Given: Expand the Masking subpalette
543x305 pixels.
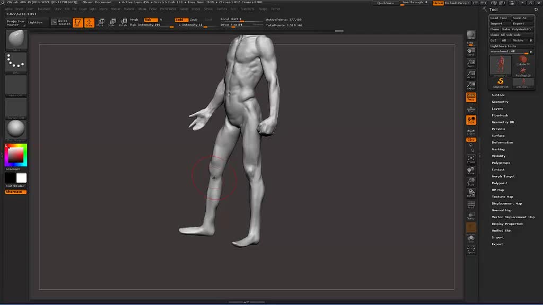Looking at the screenshot, I should click(x=498, y=149).
